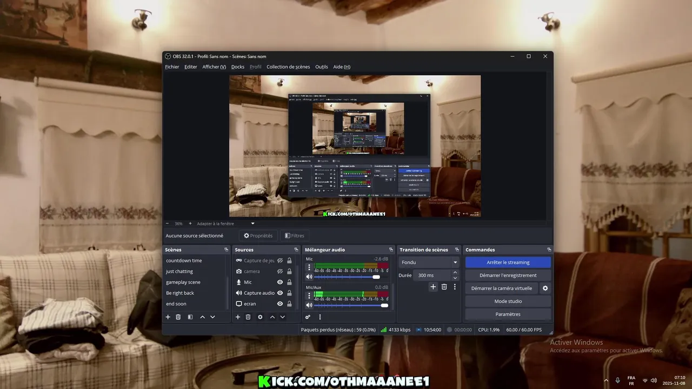Open the Mic channel options dots
Image resolution: width=692 pixels, height=389 pixels.
tap(309, 267)
